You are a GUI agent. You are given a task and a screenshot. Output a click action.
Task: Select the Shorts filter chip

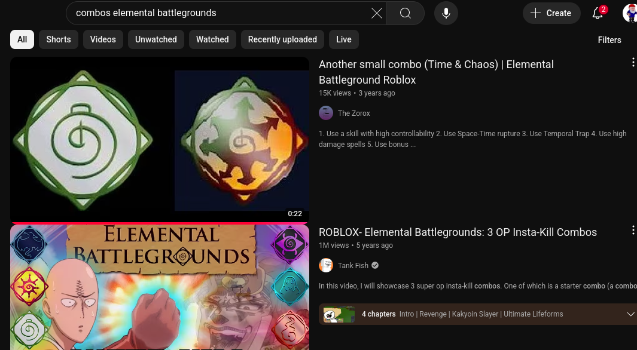click(59, 39)
